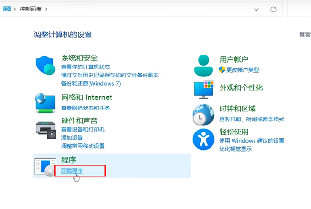
Task: Open 系统和安全 category
Action: (x=79, y=58)
